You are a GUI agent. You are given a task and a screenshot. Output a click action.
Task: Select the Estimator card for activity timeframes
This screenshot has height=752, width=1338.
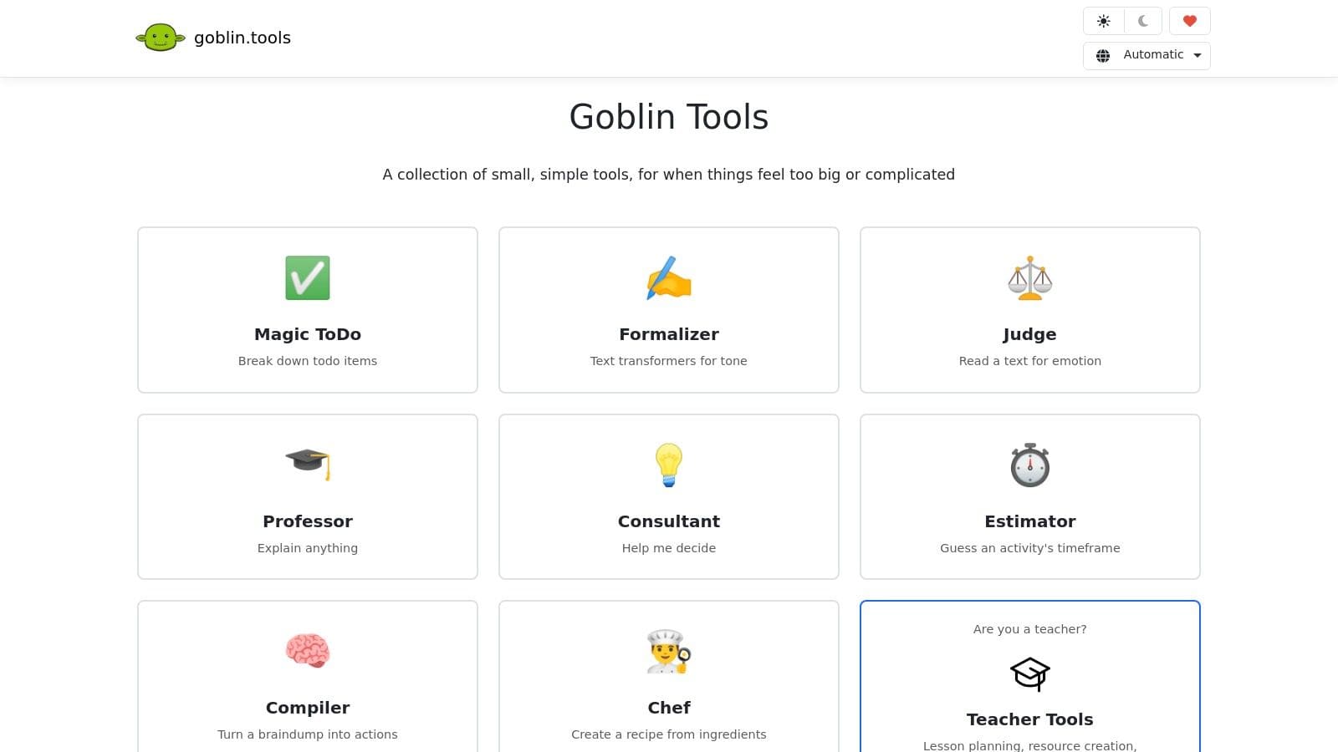1029,496
